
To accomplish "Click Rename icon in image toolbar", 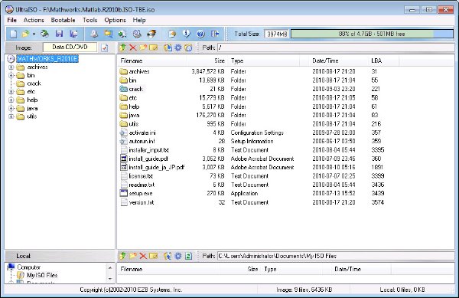I will (x=153, y=47).
